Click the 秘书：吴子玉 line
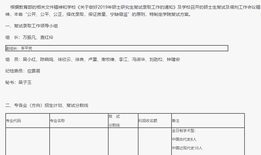 point(18,82)
